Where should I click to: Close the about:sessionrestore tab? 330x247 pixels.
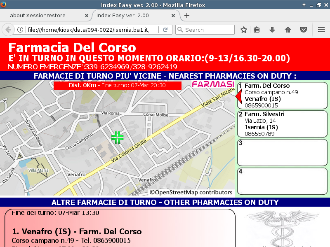86,16
